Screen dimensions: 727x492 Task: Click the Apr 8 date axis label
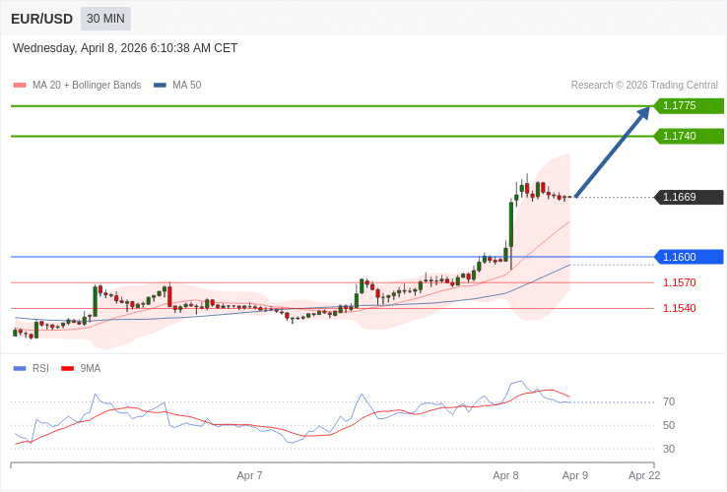click(x=505, y=476)
